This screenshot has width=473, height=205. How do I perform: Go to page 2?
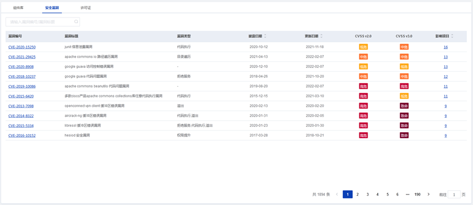point(357,195)
